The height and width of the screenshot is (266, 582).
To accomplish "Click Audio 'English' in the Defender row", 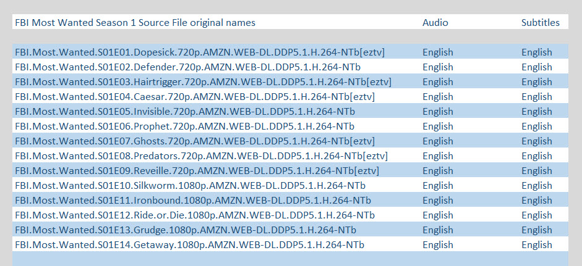I will click(x=438, y=67).
